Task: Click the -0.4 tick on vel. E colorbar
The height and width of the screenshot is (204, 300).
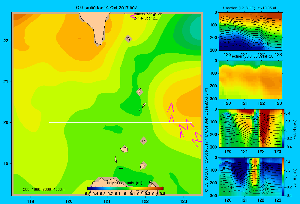Action: coord(288,195)
